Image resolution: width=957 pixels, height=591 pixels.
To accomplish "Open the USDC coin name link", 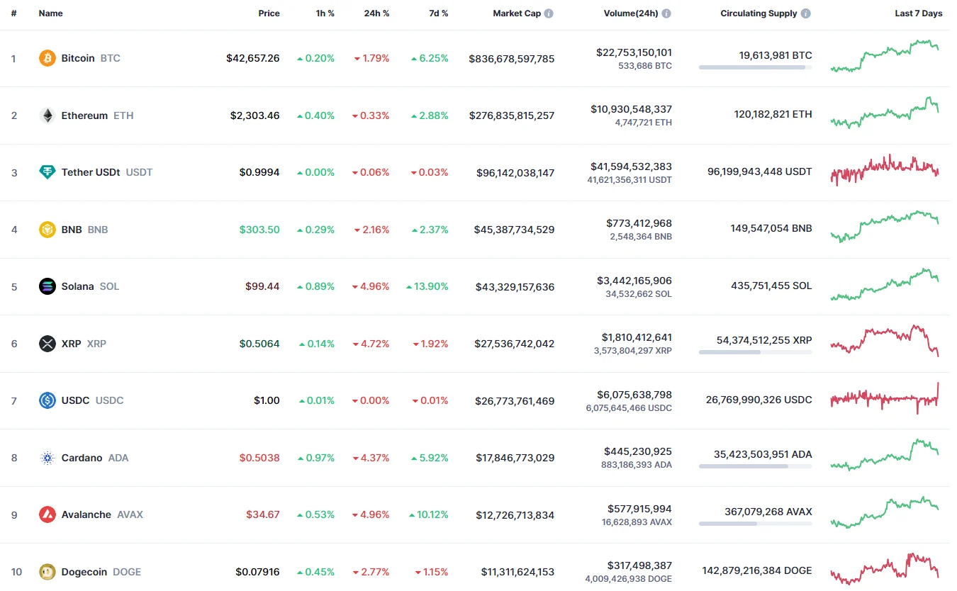I will pyautogui.click(x=75, y=400).
